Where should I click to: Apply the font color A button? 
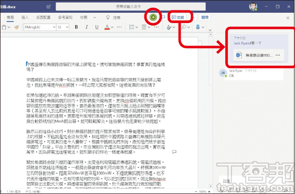[107, 27]
